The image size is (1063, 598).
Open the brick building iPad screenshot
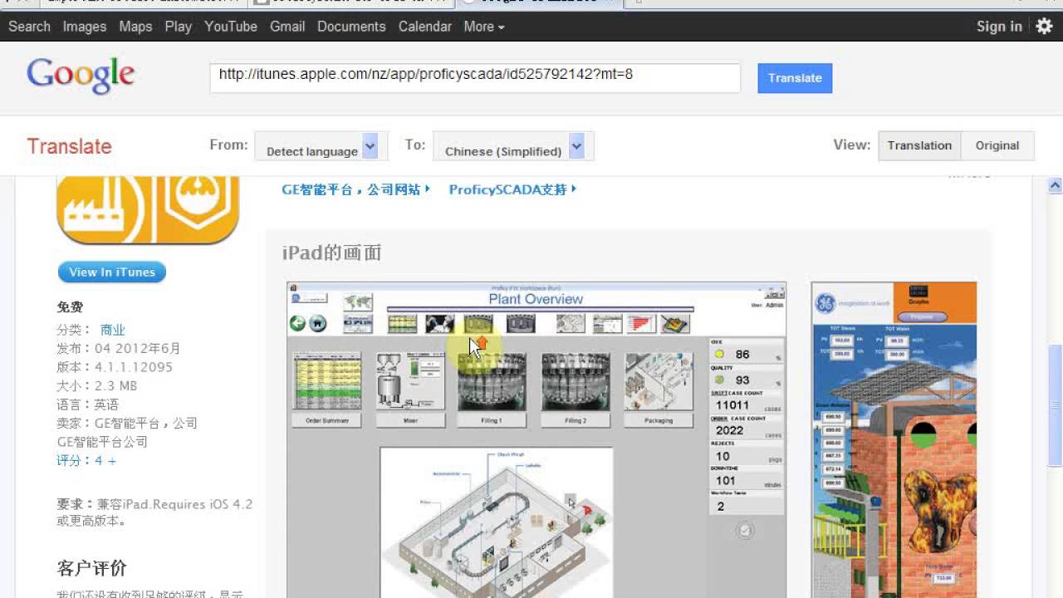(894, 440)
